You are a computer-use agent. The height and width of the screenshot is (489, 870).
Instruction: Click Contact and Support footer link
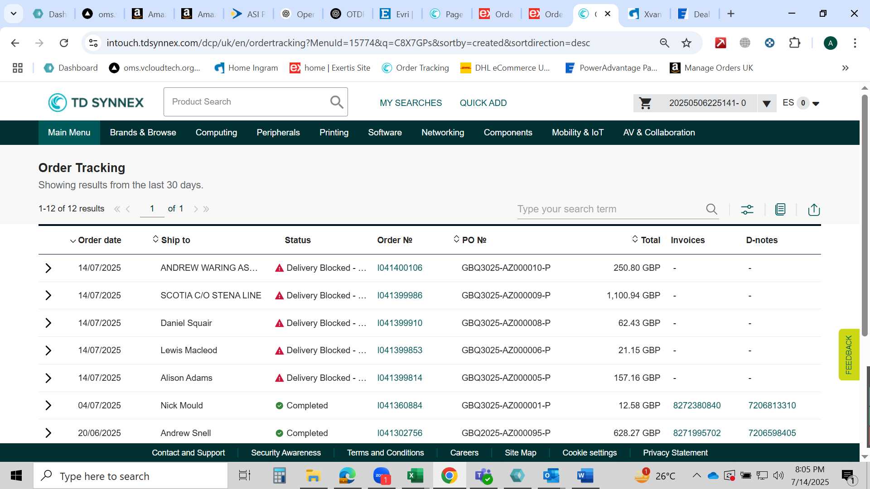point(188,453)
